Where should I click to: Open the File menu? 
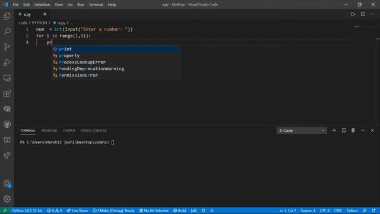click(15, 5)
